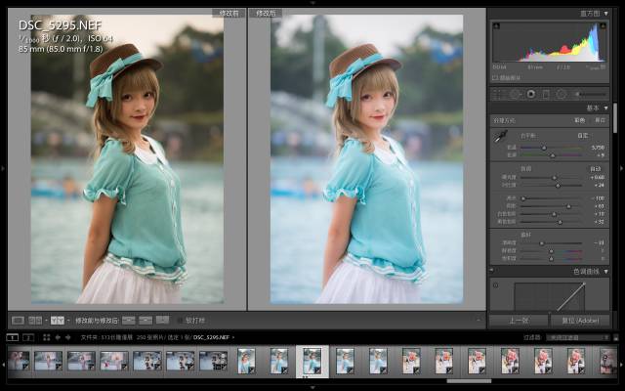This screenshot has height=391, width=625.
Task: Open the white balance preset dropdown
Action: click(583, 136)
